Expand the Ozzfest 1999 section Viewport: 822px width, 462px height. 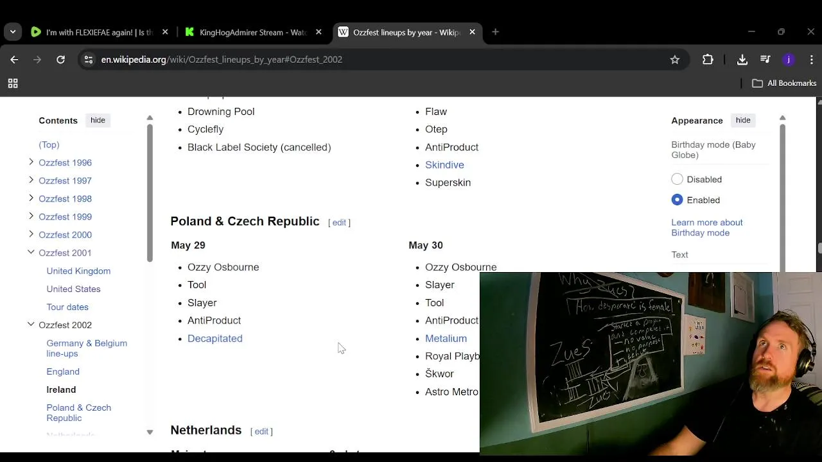pyautogui.click(x=31, y=216)
